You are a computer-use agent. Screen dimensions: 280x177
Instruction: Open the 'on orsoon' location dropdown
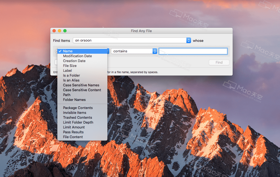click(132, 40)
